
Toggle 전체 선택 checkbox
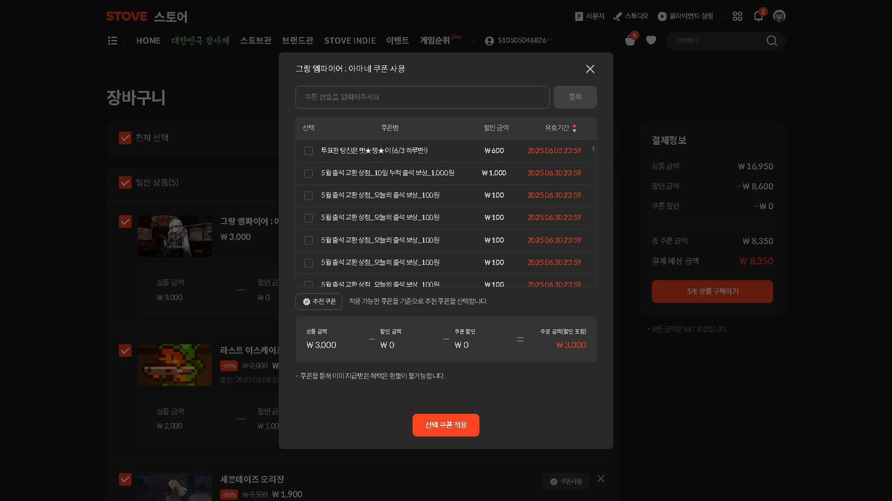click(x=125, y=138)
